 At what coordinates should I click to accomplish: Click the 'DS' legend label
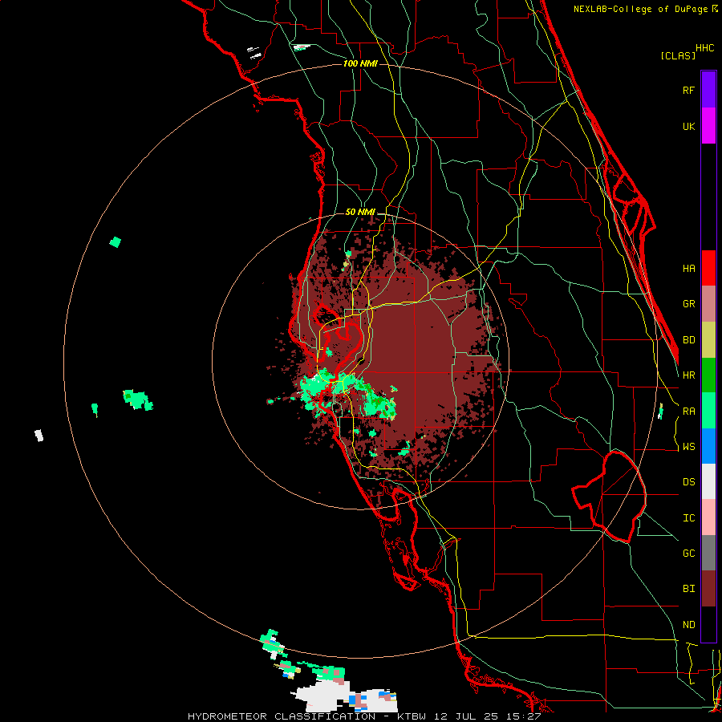click(688, 482)
